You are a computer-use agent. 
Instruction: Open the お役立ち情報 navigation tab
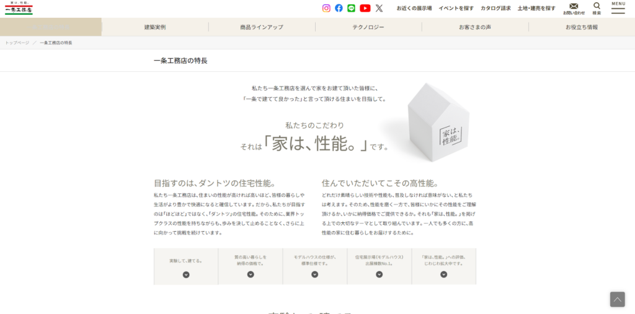coord(582,27)
